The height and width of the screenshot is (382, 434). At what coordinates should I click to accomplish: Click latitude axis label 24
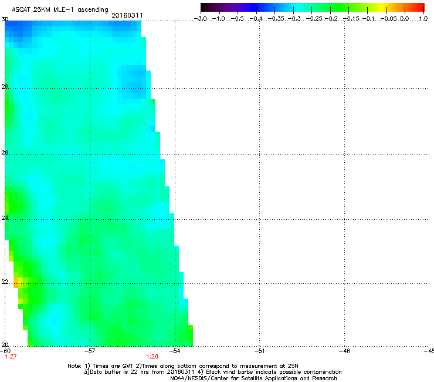coord(5,218)
